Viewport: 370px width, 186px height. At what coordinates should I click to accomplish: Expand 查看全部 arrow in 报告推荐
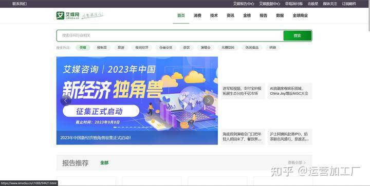click(297, 162)
